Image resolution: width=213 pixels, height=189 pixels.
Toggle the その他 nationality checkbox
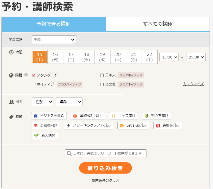point(102,84)
